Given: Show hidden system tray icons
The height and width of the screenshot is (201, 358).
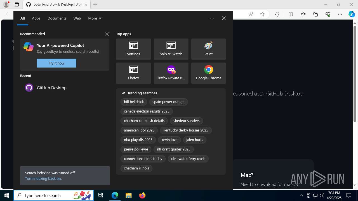Looking at the screenshot, I should [302, 195].
